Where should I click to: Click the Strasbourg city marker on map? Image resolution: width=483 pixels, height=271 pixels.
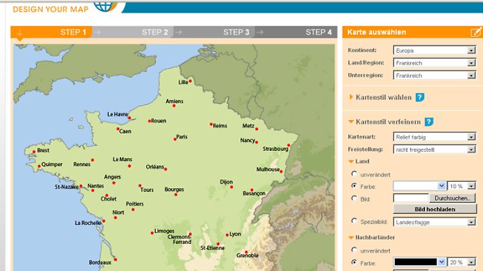(289, 145)
